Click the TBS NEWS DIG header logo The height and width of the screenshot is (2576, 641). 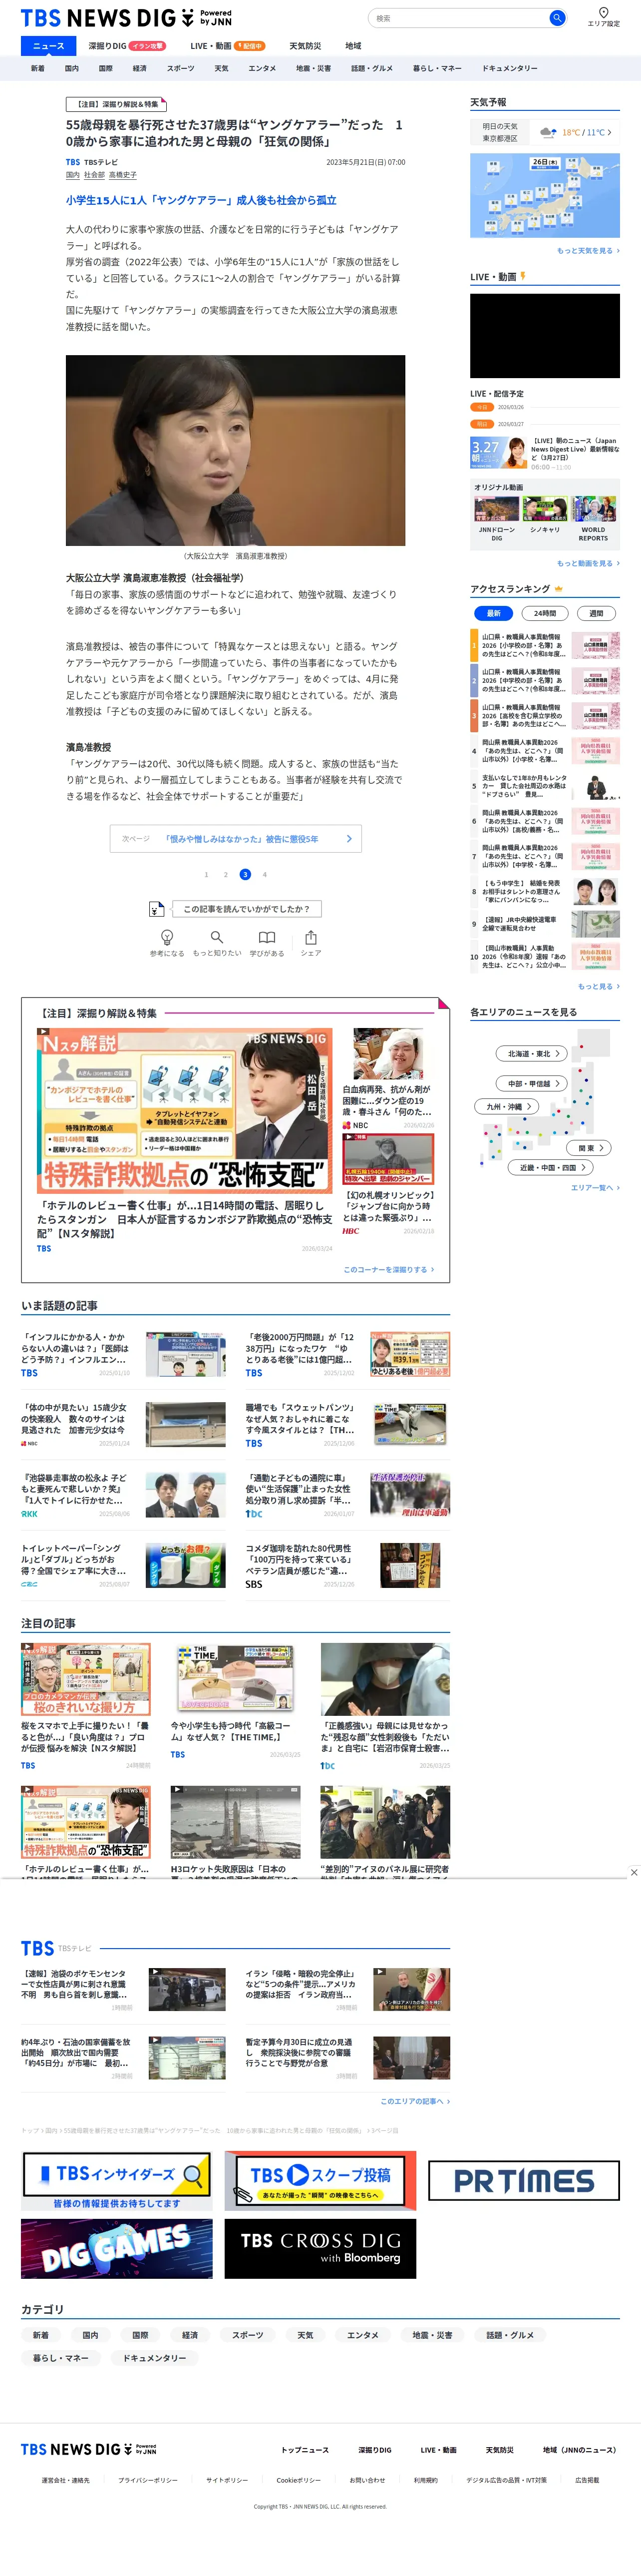126,18
